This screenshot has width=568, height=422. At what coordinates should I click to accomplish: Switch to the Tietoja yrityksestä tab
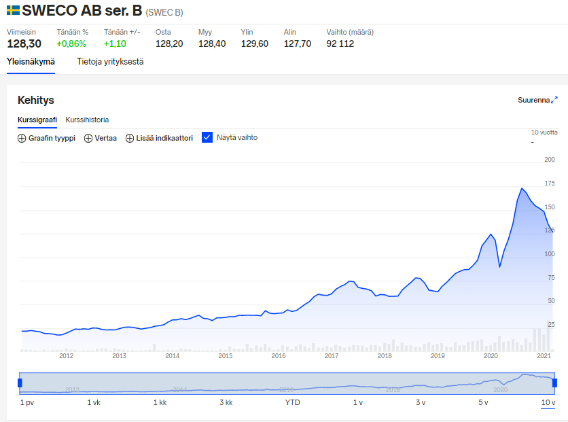pos(110,62)
